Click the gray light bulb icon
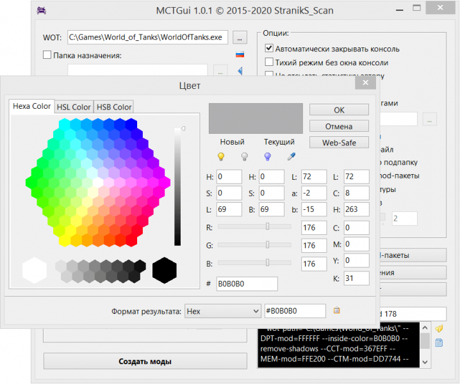 tap(244, 156)
